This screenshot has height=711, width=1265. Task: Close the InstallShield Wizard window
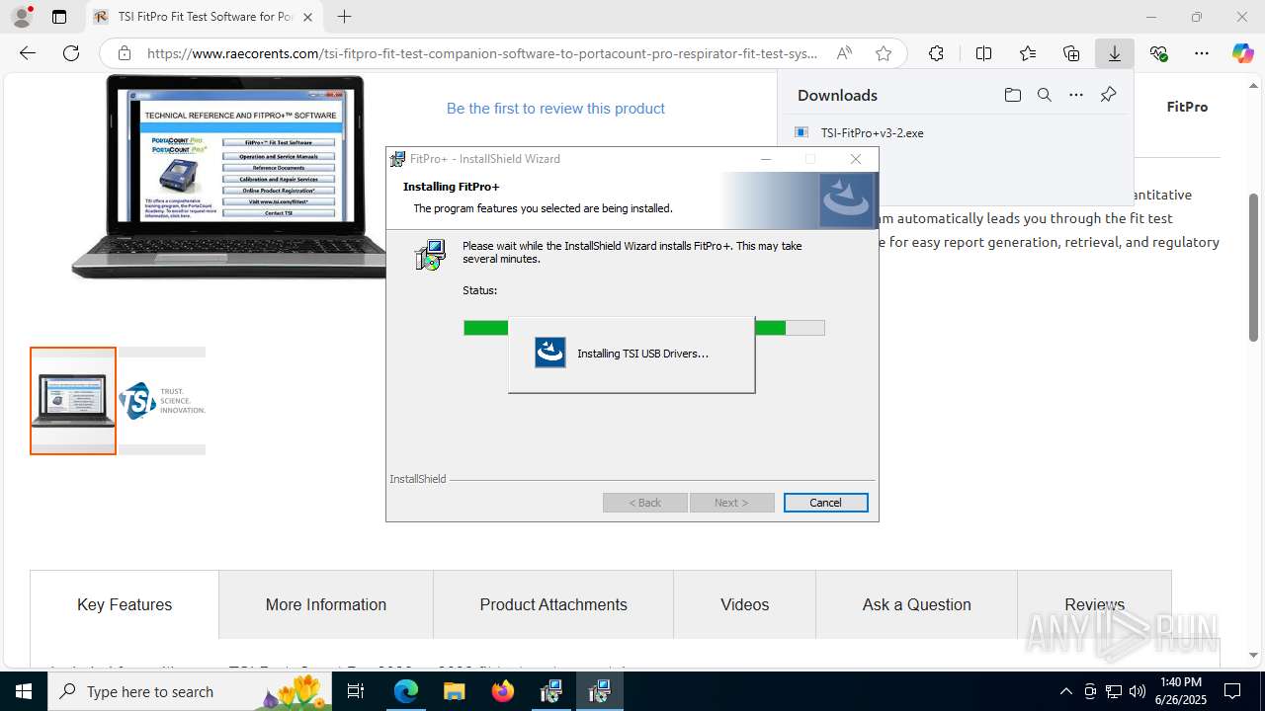pyautogui.click(x=856, y=159)
